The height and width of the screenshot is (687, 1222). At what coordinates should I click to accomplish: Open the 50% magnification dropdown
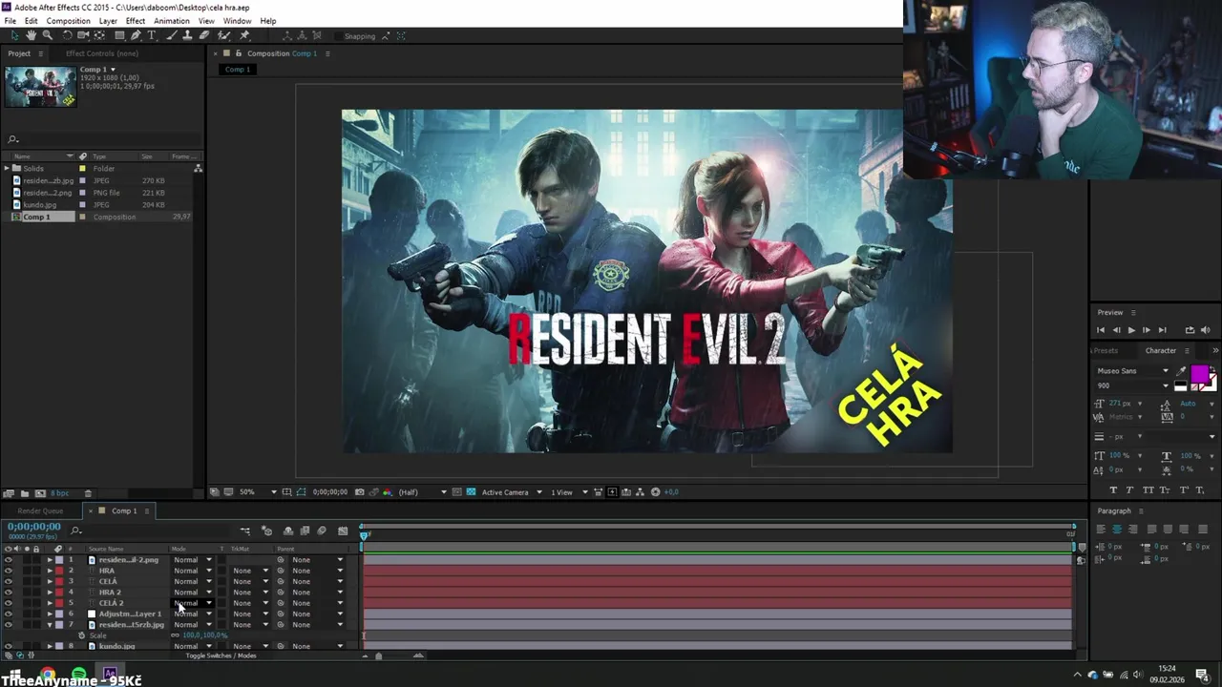coord(257,492)
